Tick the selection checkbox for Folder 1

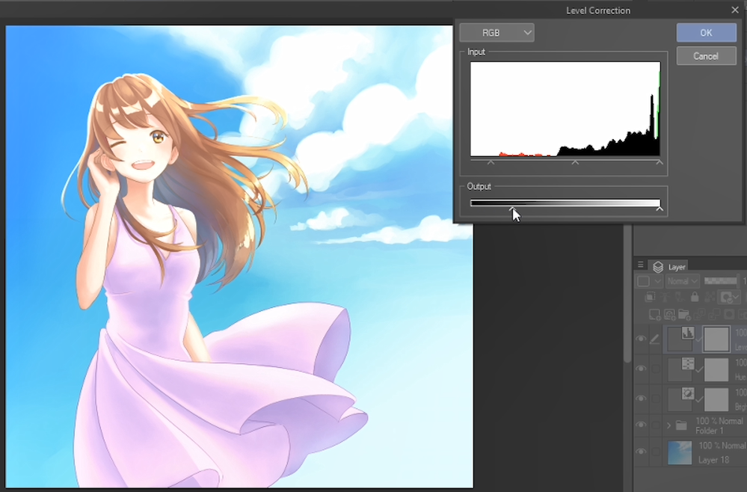656,425
